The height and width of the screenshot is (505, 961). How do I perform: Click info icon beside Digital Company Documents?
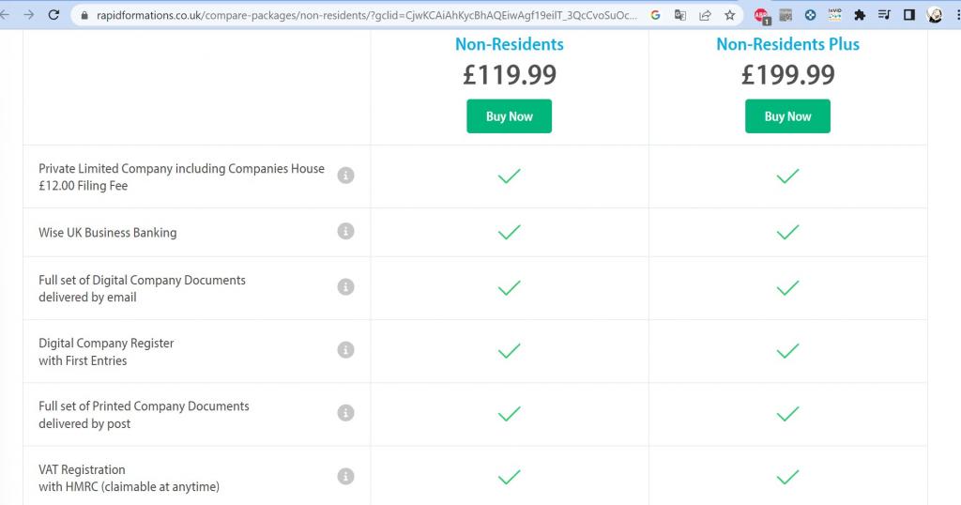345,287
